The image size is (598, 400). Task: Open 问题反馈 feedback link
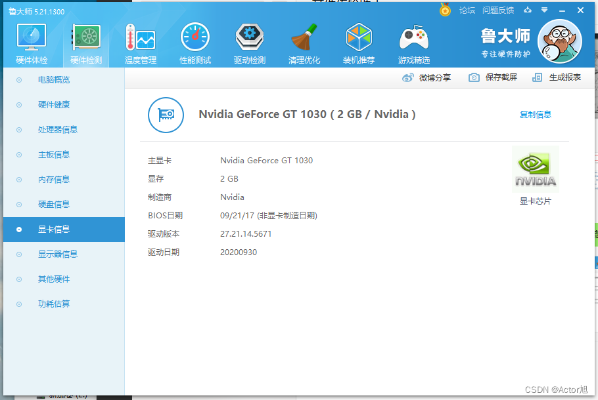[x=498, y=10]
